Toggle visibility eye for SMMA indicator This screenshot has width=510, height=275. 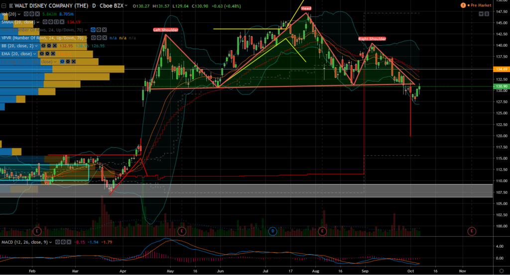point(45,22)
